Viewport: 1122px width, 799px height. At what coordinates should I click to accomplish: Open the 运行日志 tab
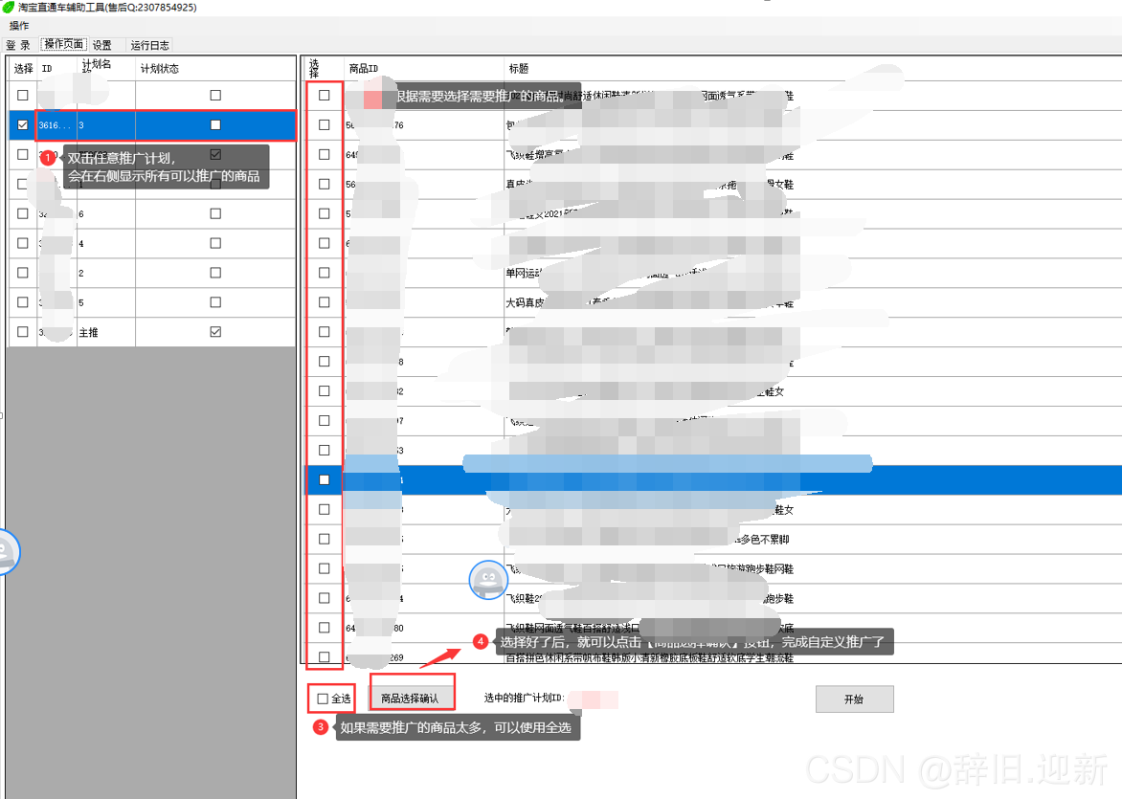point(149,45)
